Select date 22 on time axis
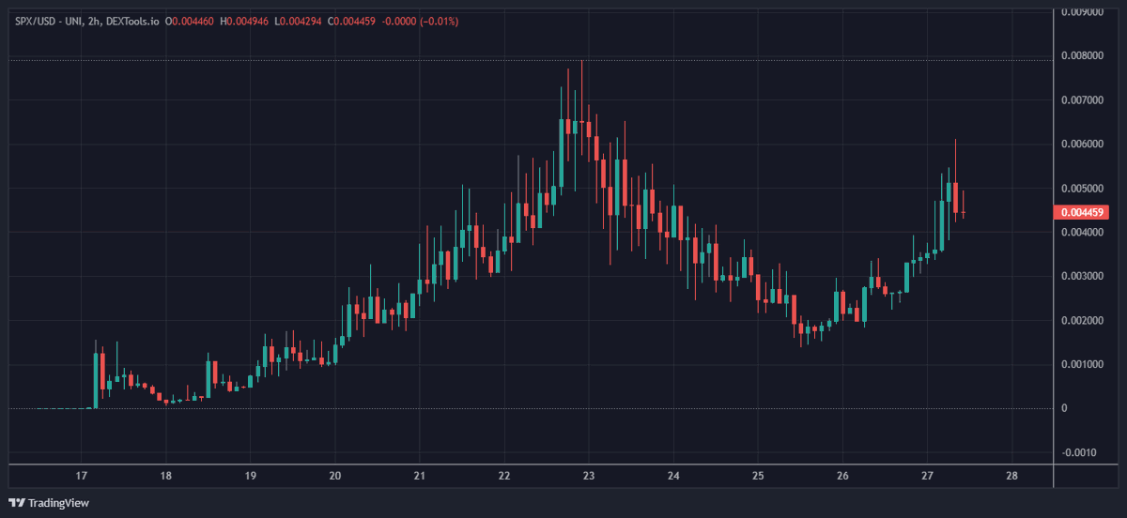Viewport: 1127px width, 518px height. (504, 475)
